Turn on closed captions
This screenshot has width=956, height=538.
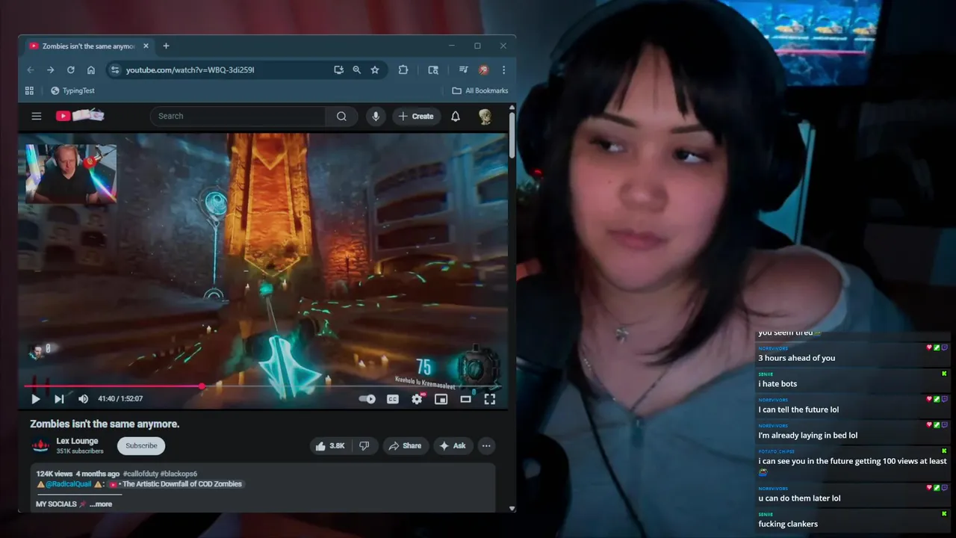click(x=392, y=399)
